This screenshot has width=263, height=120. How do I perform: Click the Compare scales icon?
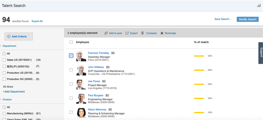[143, 33]
